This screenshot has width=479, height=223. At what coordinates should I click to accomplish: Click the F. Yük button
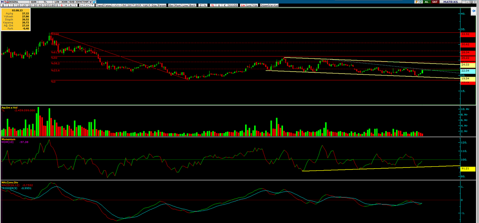(143, 5)
